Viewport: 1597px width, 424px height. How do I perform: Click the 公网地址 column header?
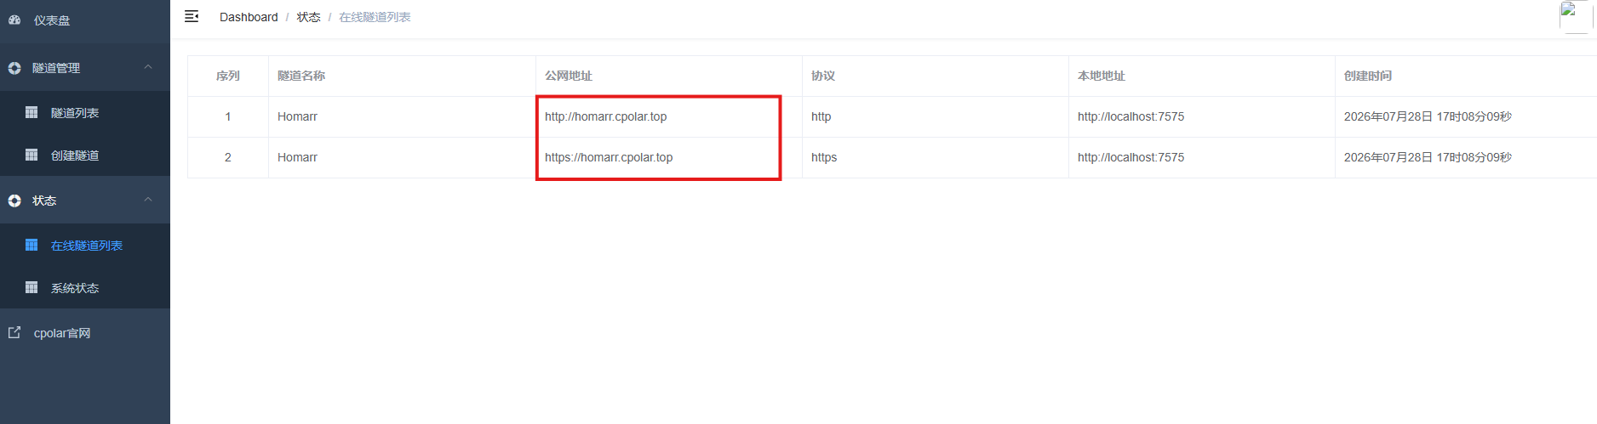(569, 76)
